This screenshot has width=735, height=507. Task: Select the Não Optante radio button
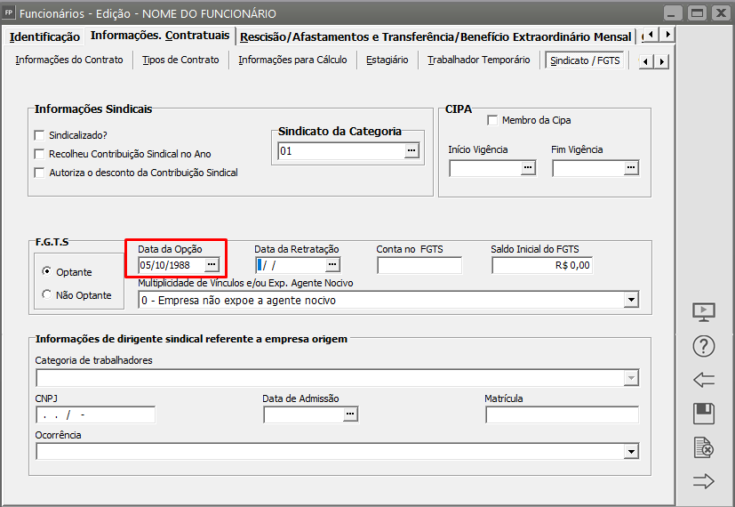pos(46,294)
